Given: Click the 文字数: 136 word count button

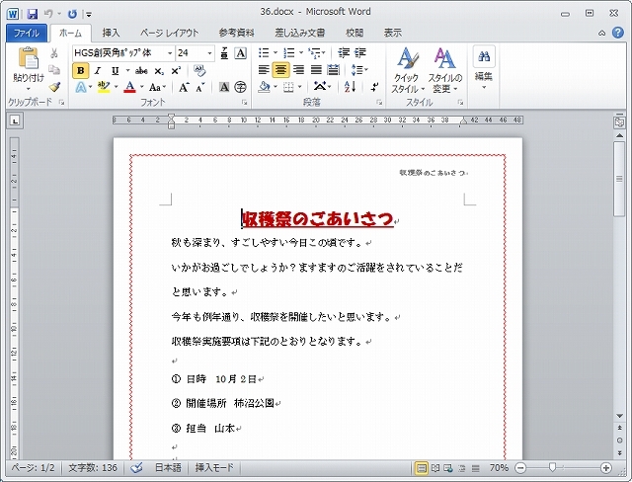Looking at the screenshot, I should [95, 467].
